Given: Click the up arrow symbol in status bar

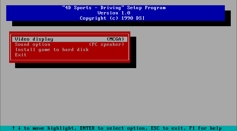Looking at the screenshot, I should pos(13,128).
